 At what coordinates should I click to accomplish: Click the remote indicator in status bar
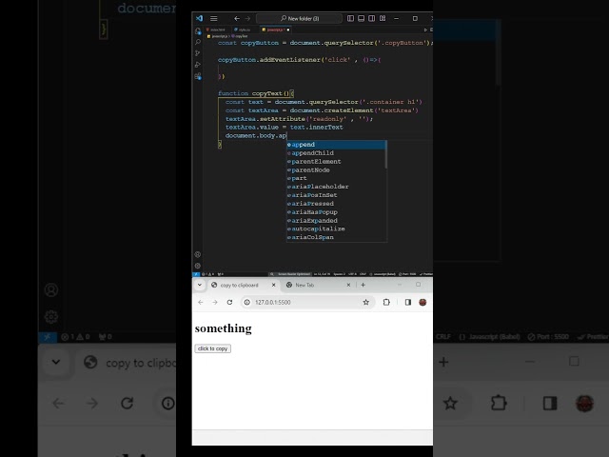click(x=196, y=274)
